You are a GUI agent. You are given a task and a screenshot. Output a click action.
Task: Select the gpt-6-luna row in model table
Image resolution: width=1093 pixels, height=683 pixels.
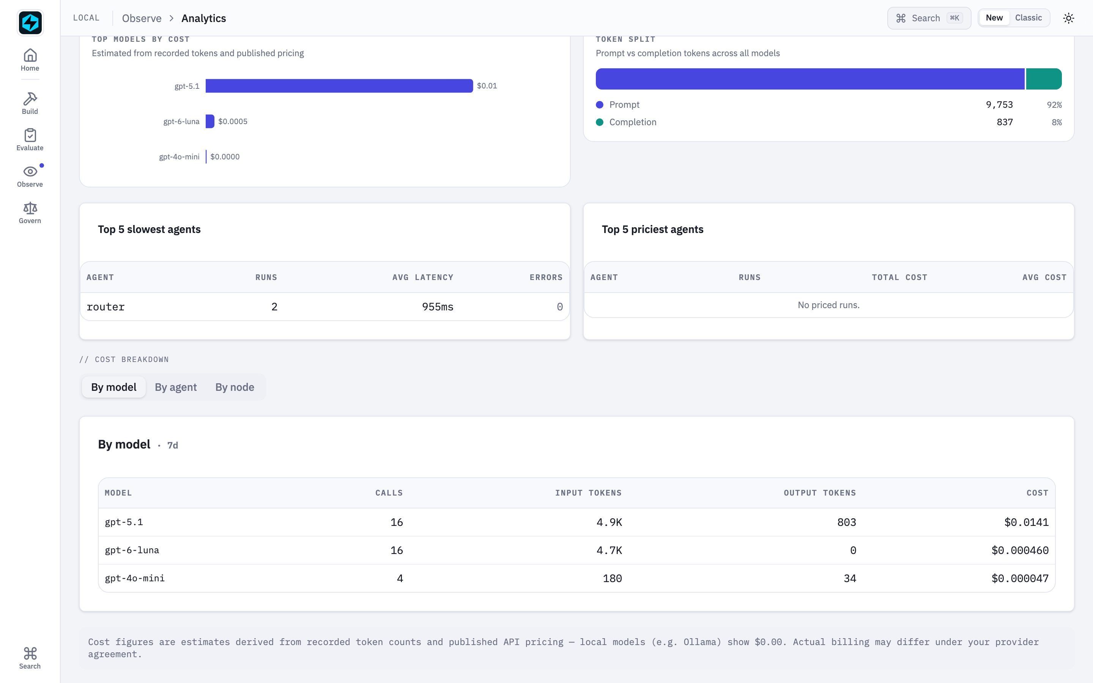click(576, 550)
